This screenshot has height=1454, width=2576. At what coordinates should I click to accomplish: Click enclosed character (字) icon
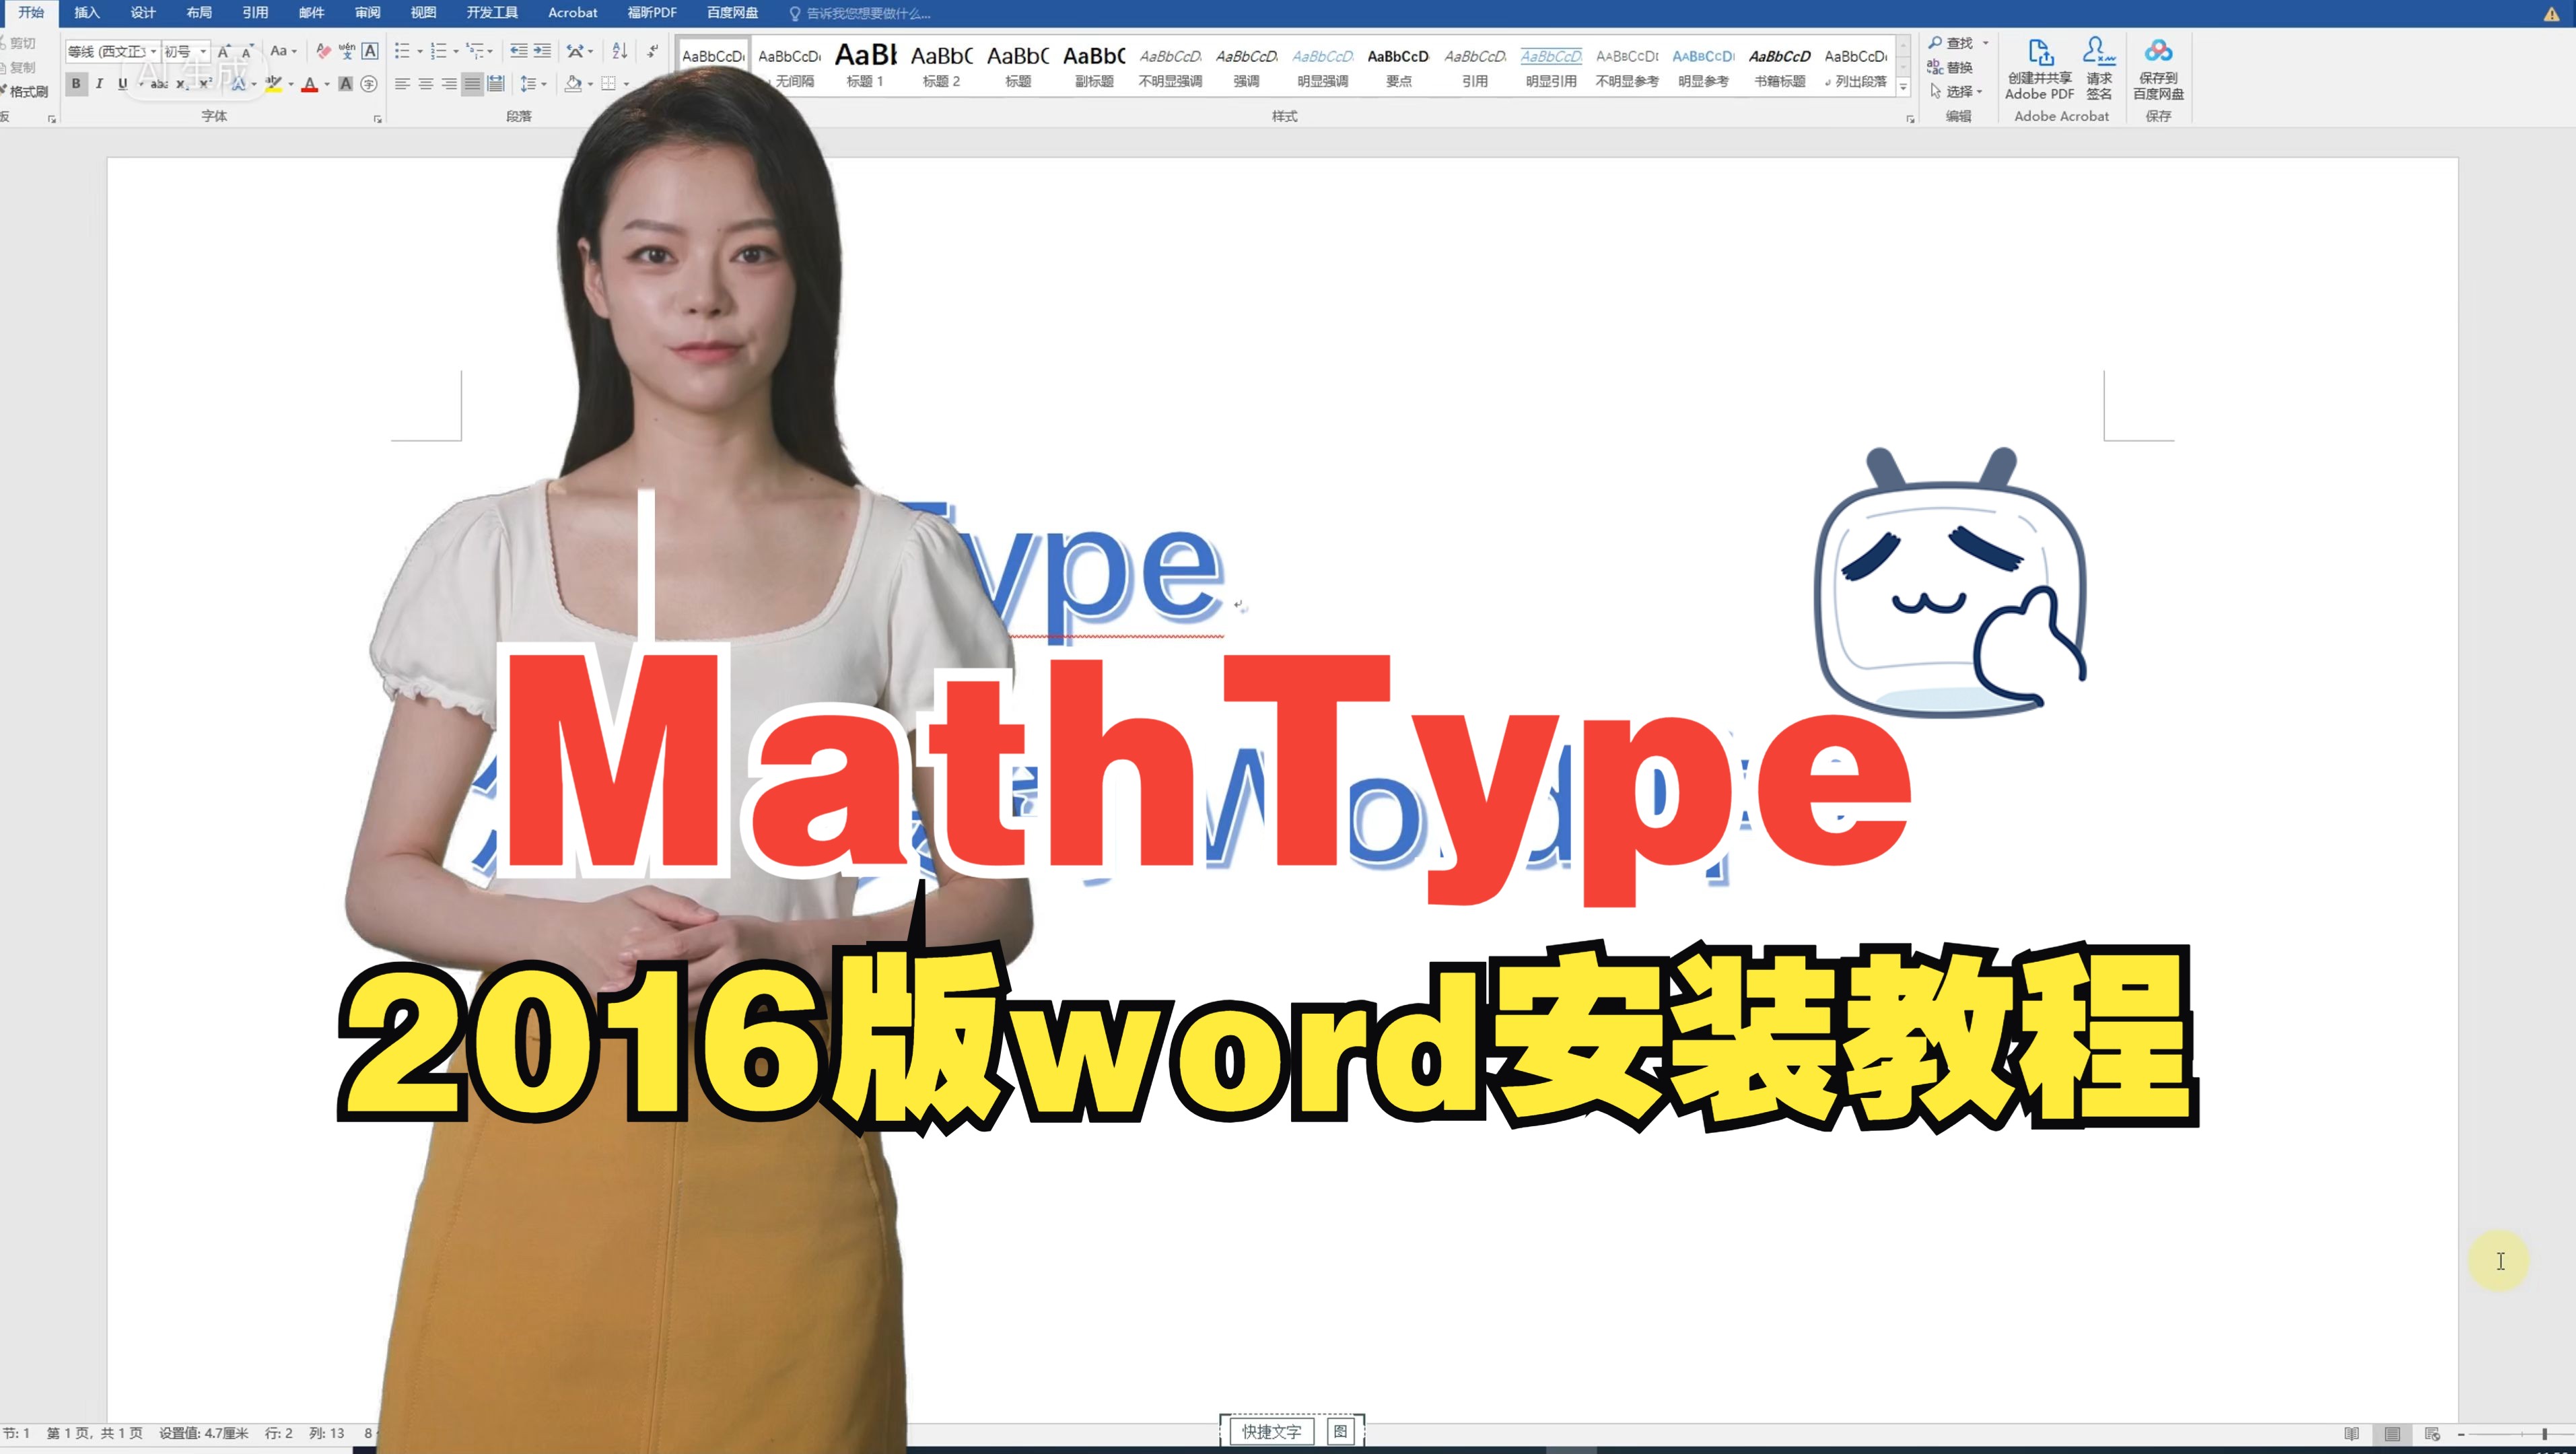369,84
